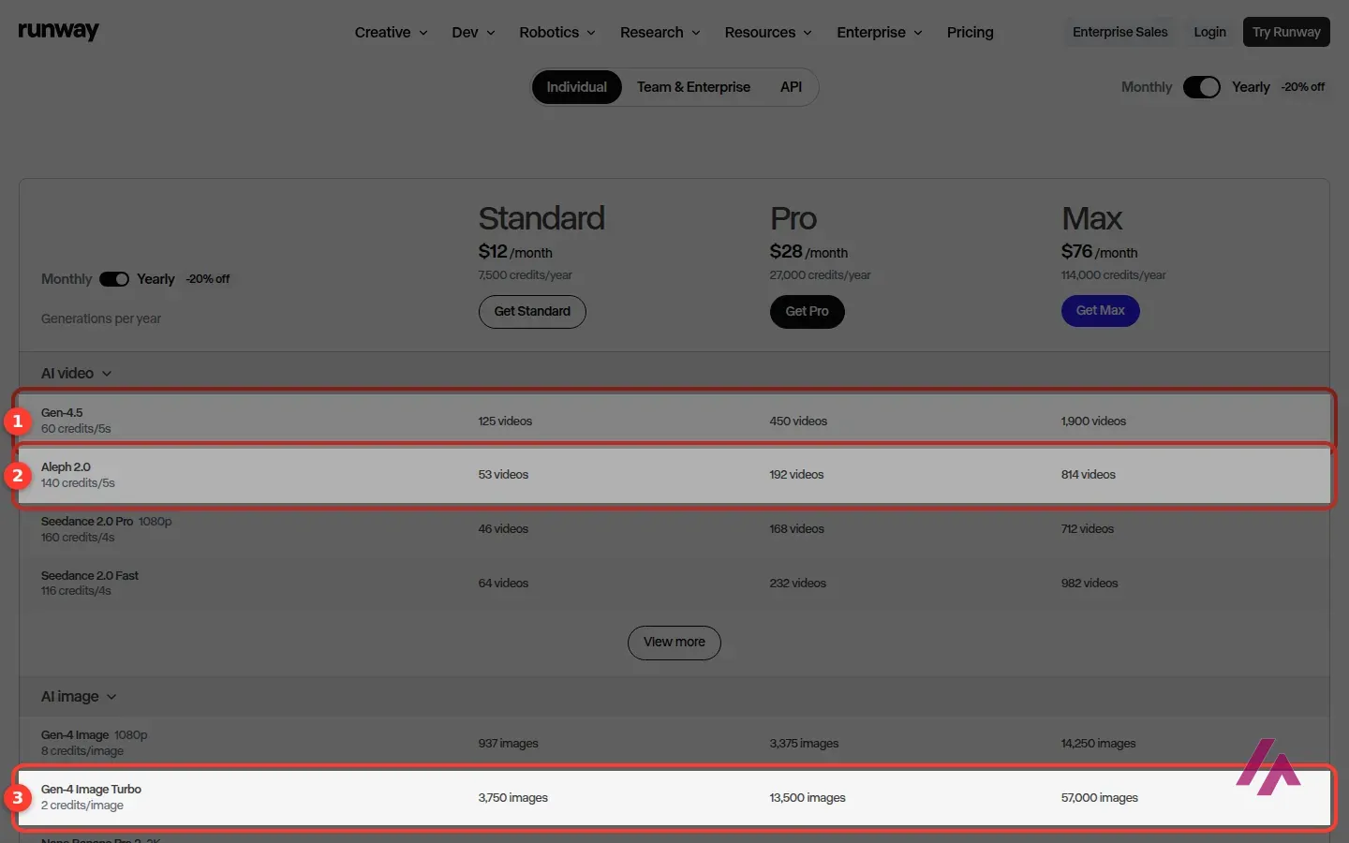Viewport: 1349px width, 843px height.
Task: Click the 114,000 credits/year text
Action: [1113, 275]
